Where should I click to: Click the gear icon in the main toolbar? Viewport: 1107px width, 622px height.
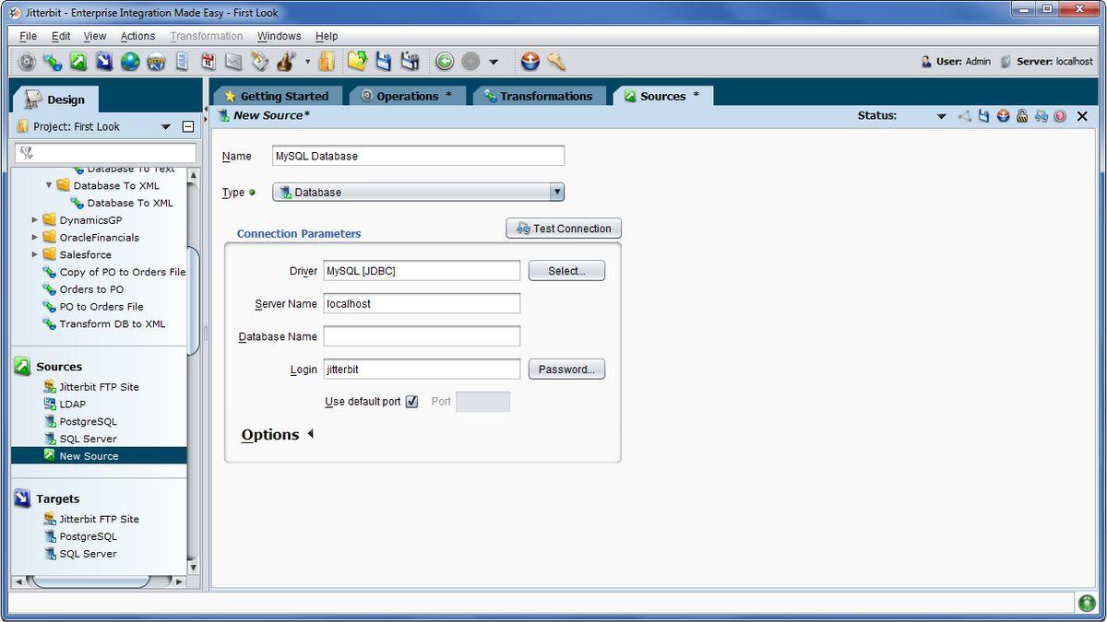tap(27, 62)
